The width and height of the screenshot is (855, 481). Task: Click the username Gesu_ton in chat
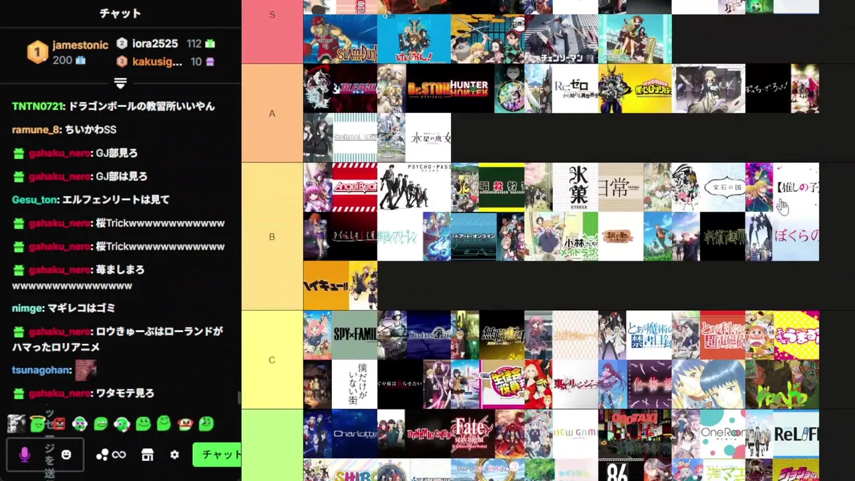tap(35, 200)
